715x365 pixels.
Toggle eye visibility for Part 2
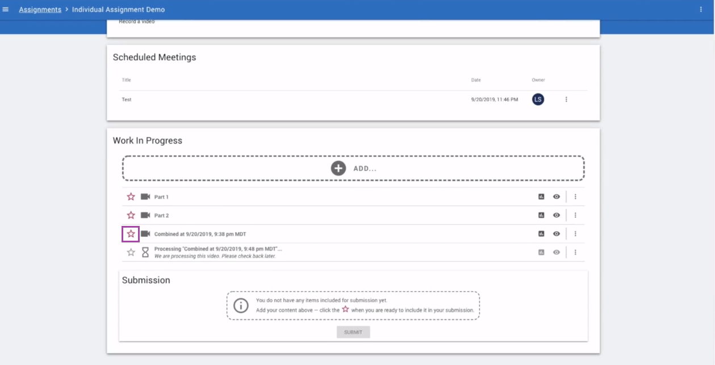(557, 215)
